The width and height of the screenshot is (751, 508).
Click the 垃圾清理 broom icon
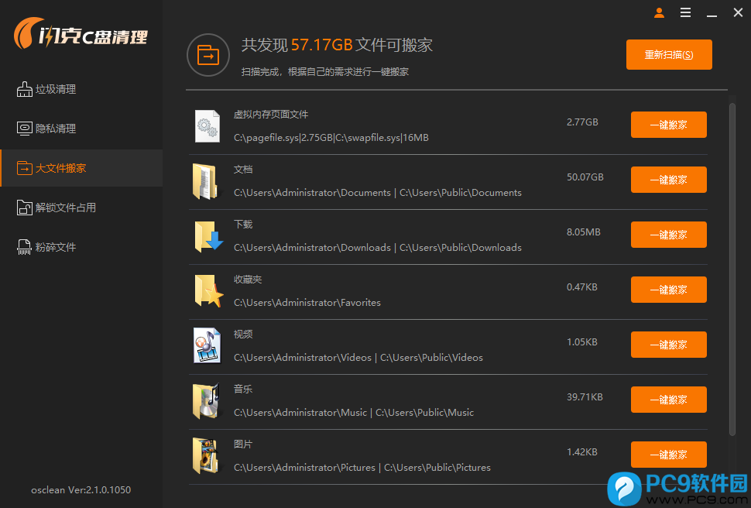(25, 89)
